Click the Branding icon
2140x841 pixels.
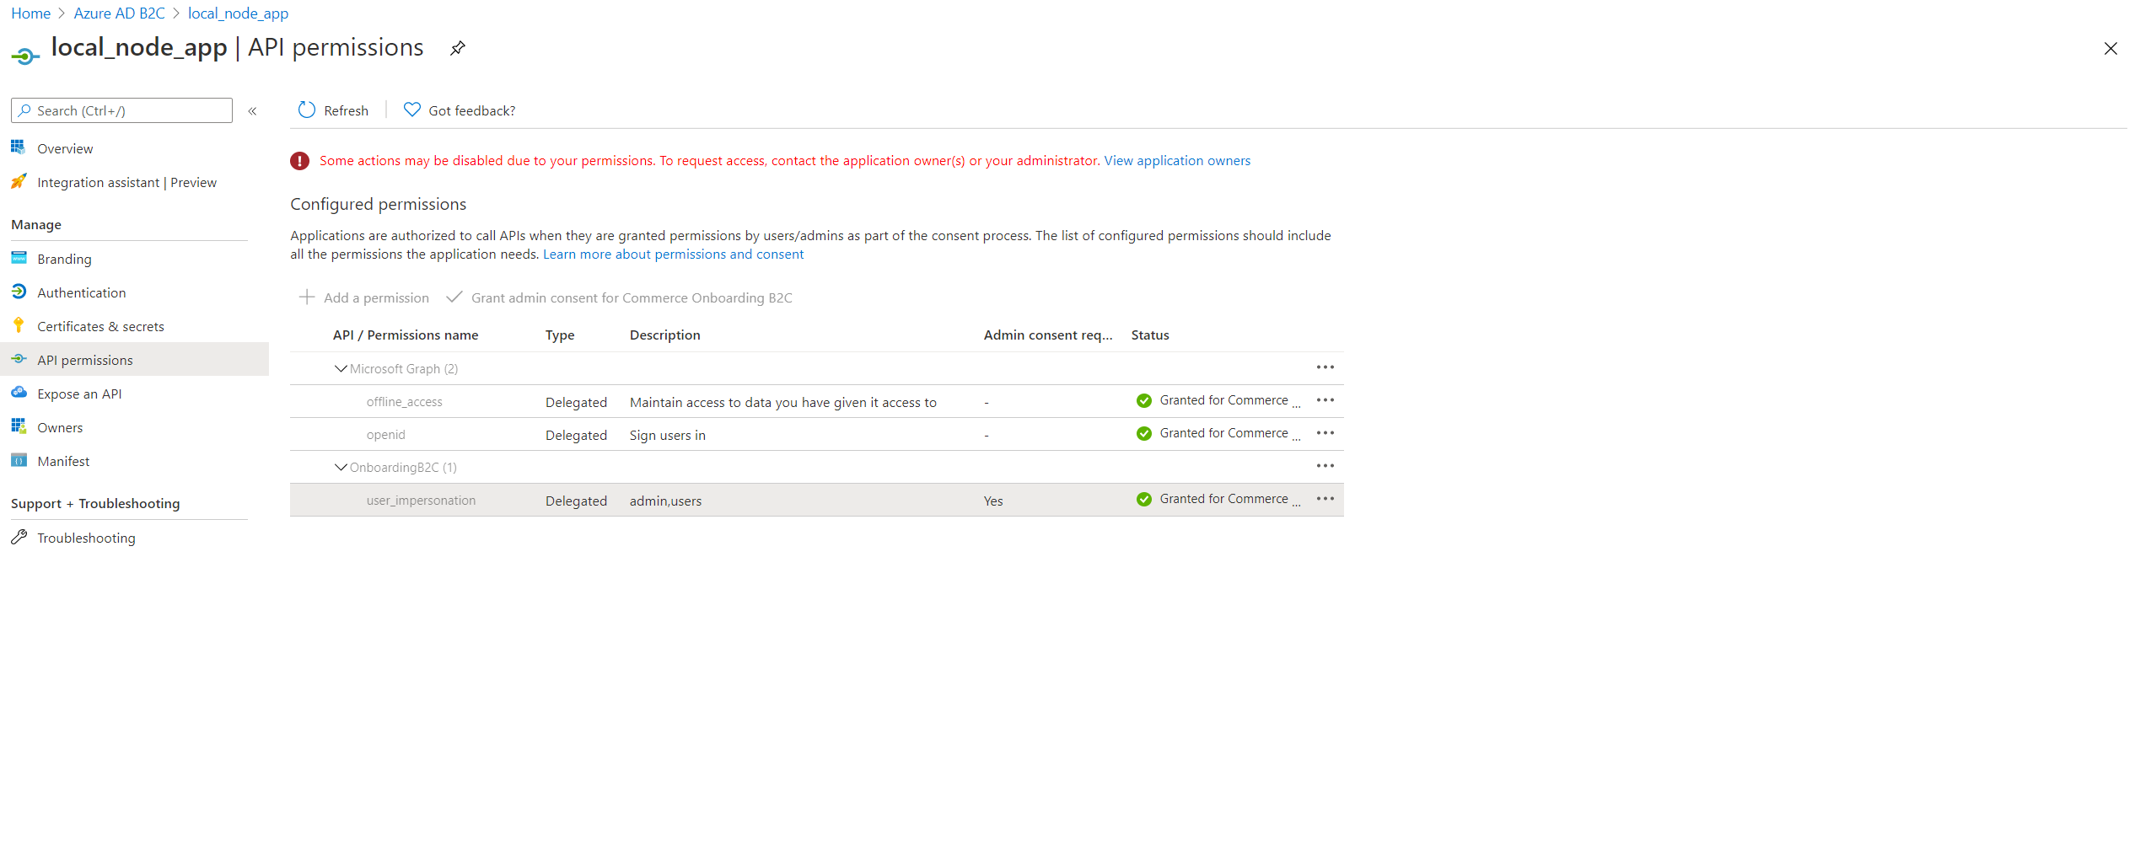tap(19, 258)
